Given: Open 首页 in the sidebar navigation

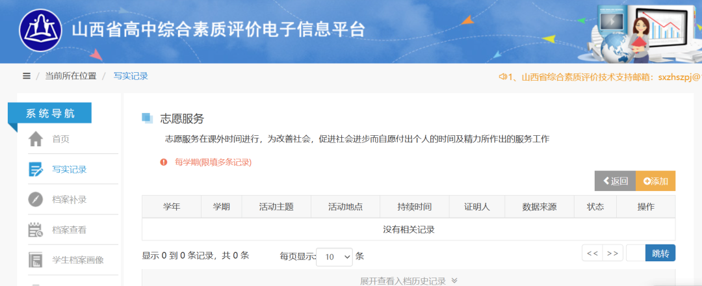Looking at the screenshot, I should pyautogui.click(x=61, y=139).
